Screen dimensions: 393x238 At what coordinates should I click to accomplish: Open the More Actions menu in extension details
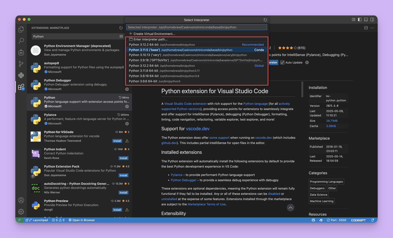(x=372, y=28)
